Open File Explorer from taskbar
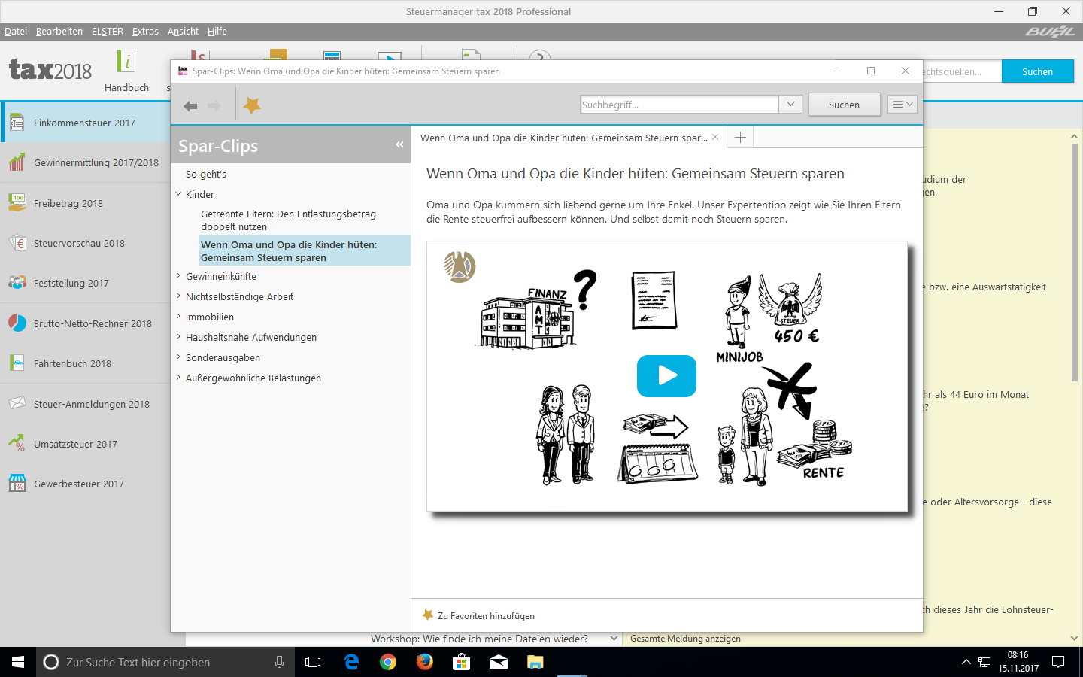This screenshot has width=1083, height=677. (x=535, y=662)
